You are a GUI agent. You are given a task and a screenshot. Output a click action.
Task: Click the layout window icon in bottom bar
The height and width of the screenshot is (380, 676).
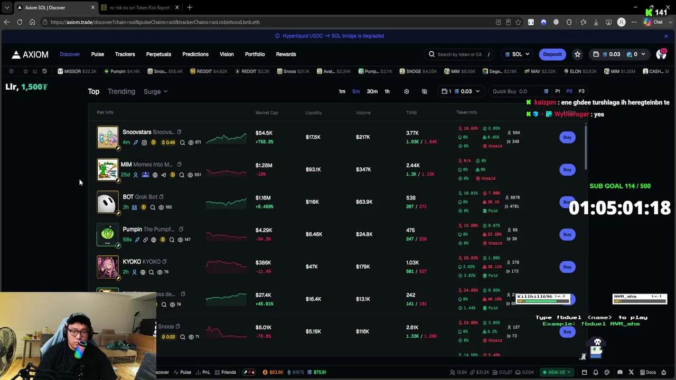coord(584,372)
